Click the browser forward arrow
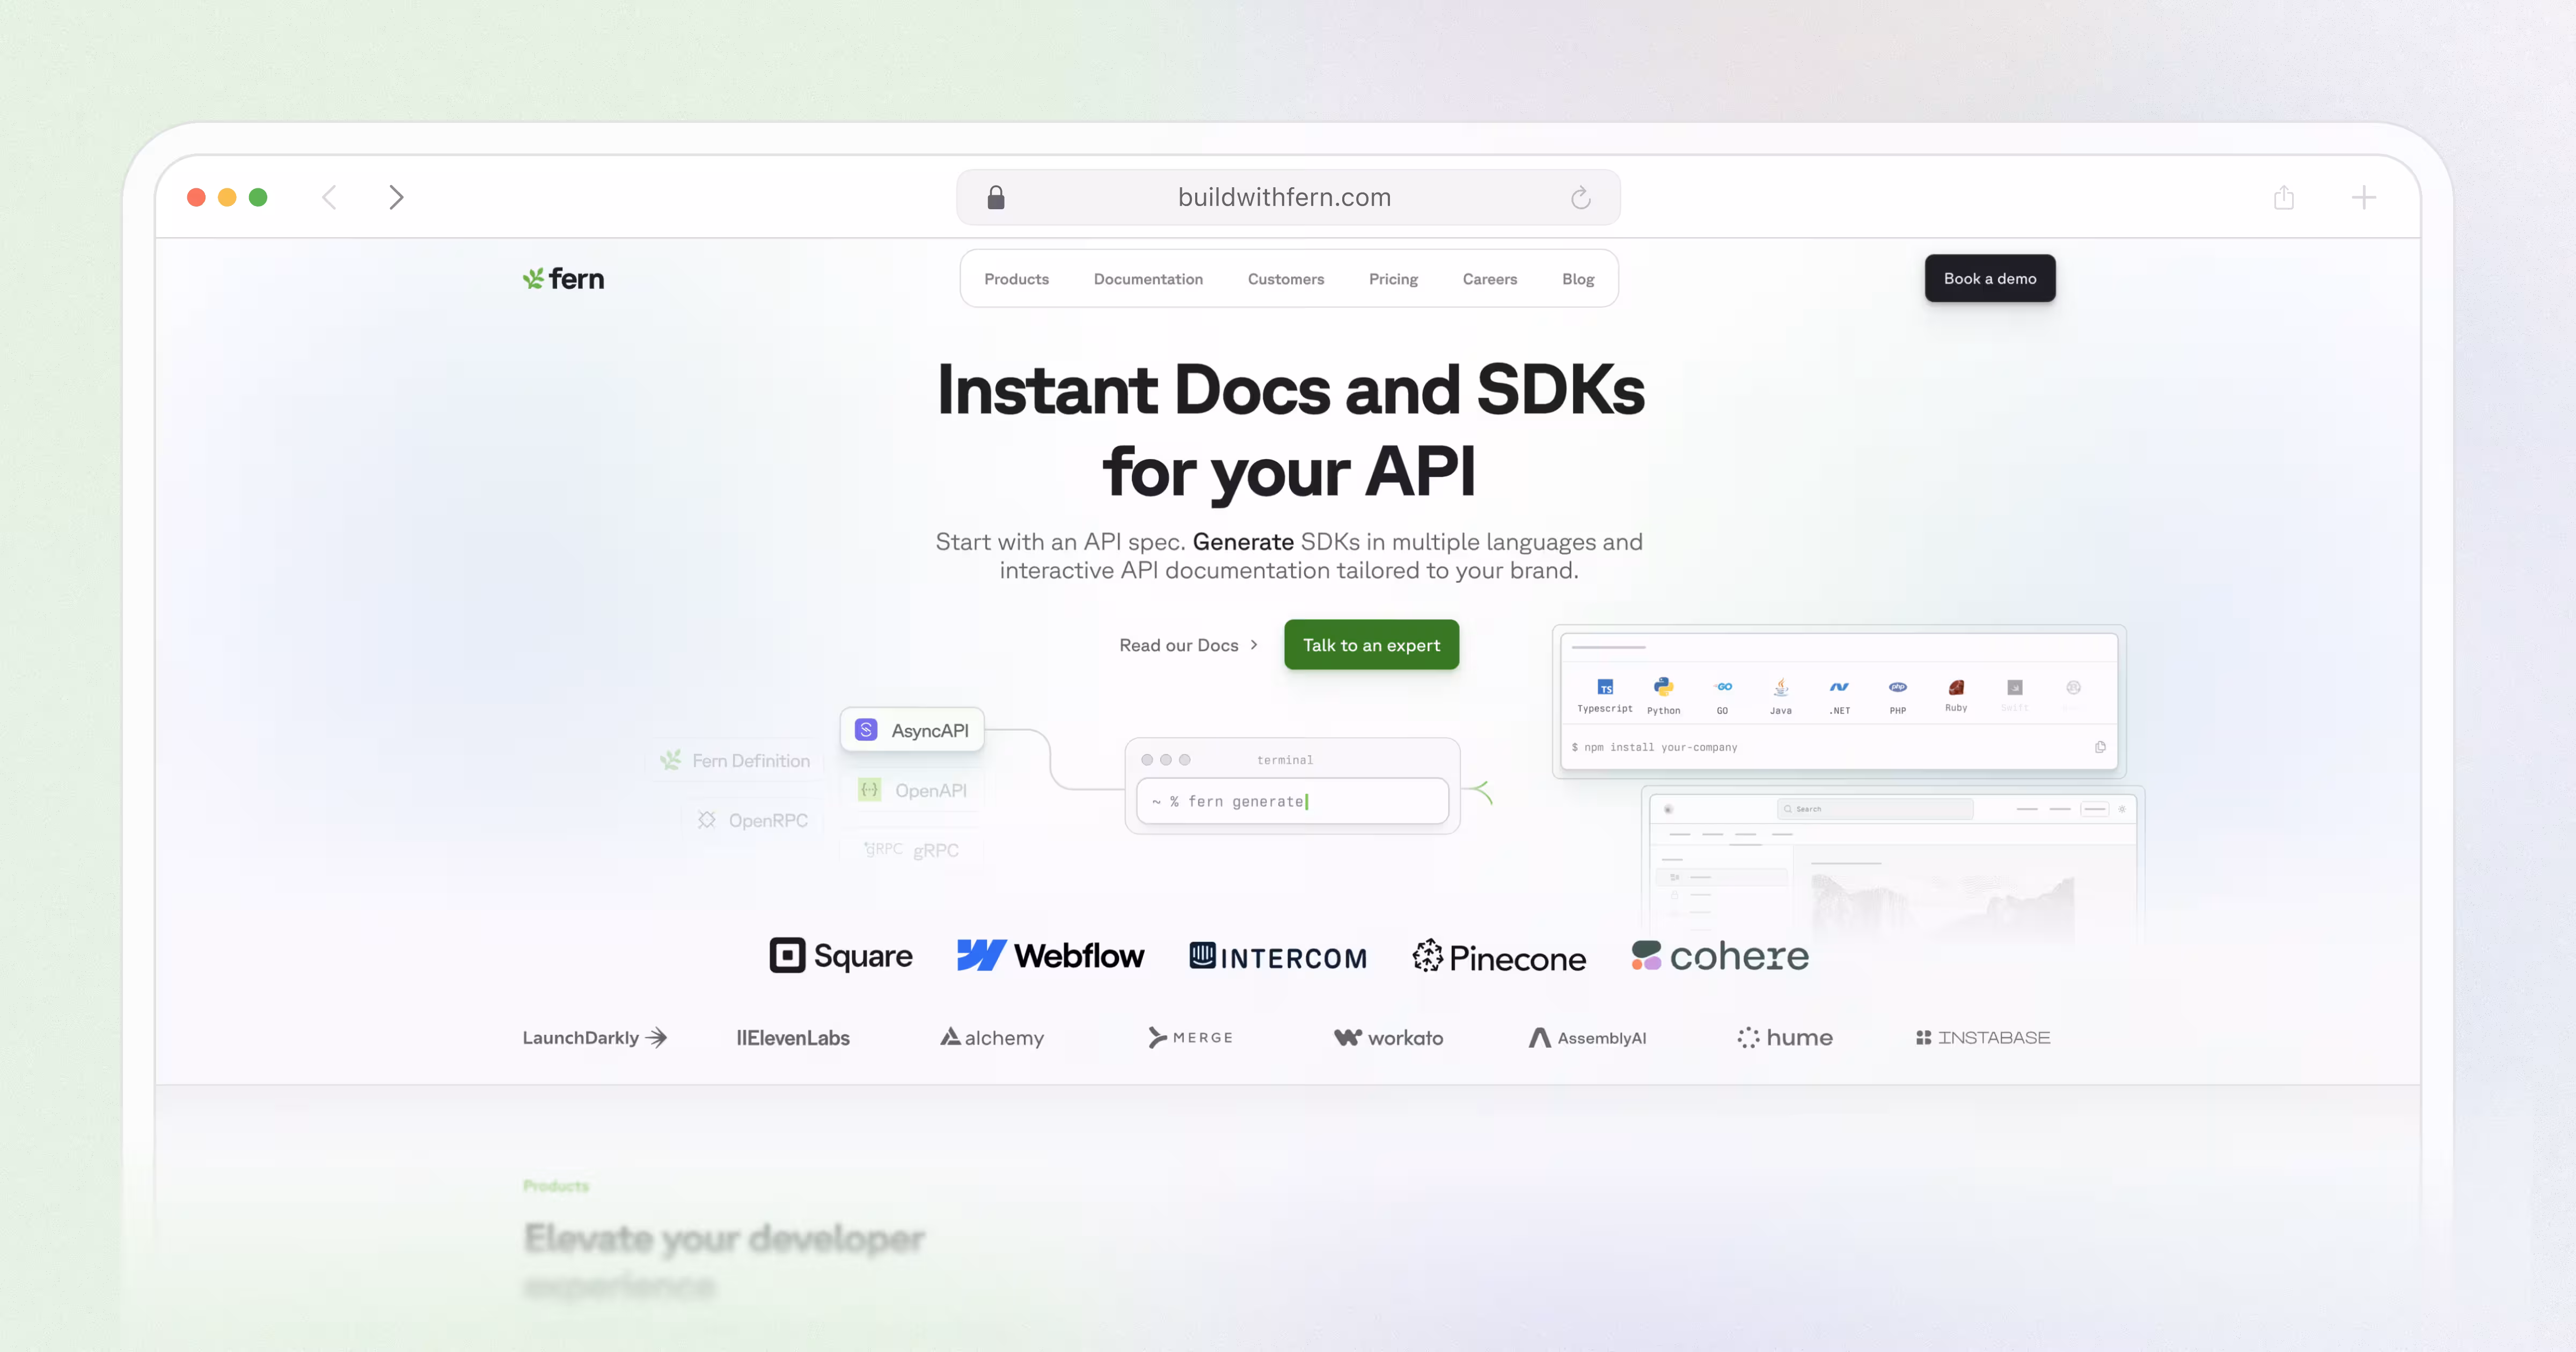Image resolution: width=2576 pixels, height=1352 pixels. (x=396, y=197)
